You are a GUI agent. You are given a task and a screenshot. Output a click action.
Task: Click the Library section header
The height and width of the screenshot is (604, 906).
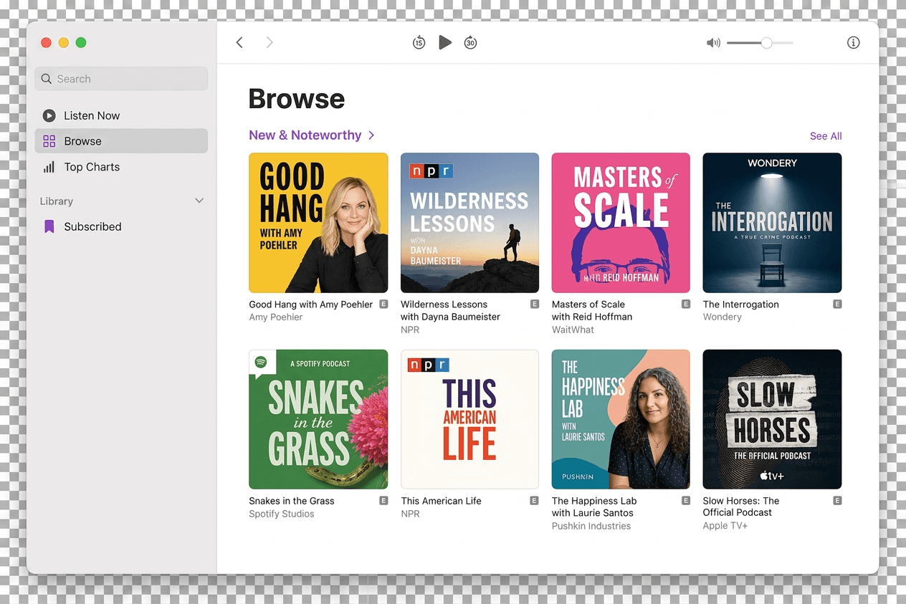[x=57, y=201]
